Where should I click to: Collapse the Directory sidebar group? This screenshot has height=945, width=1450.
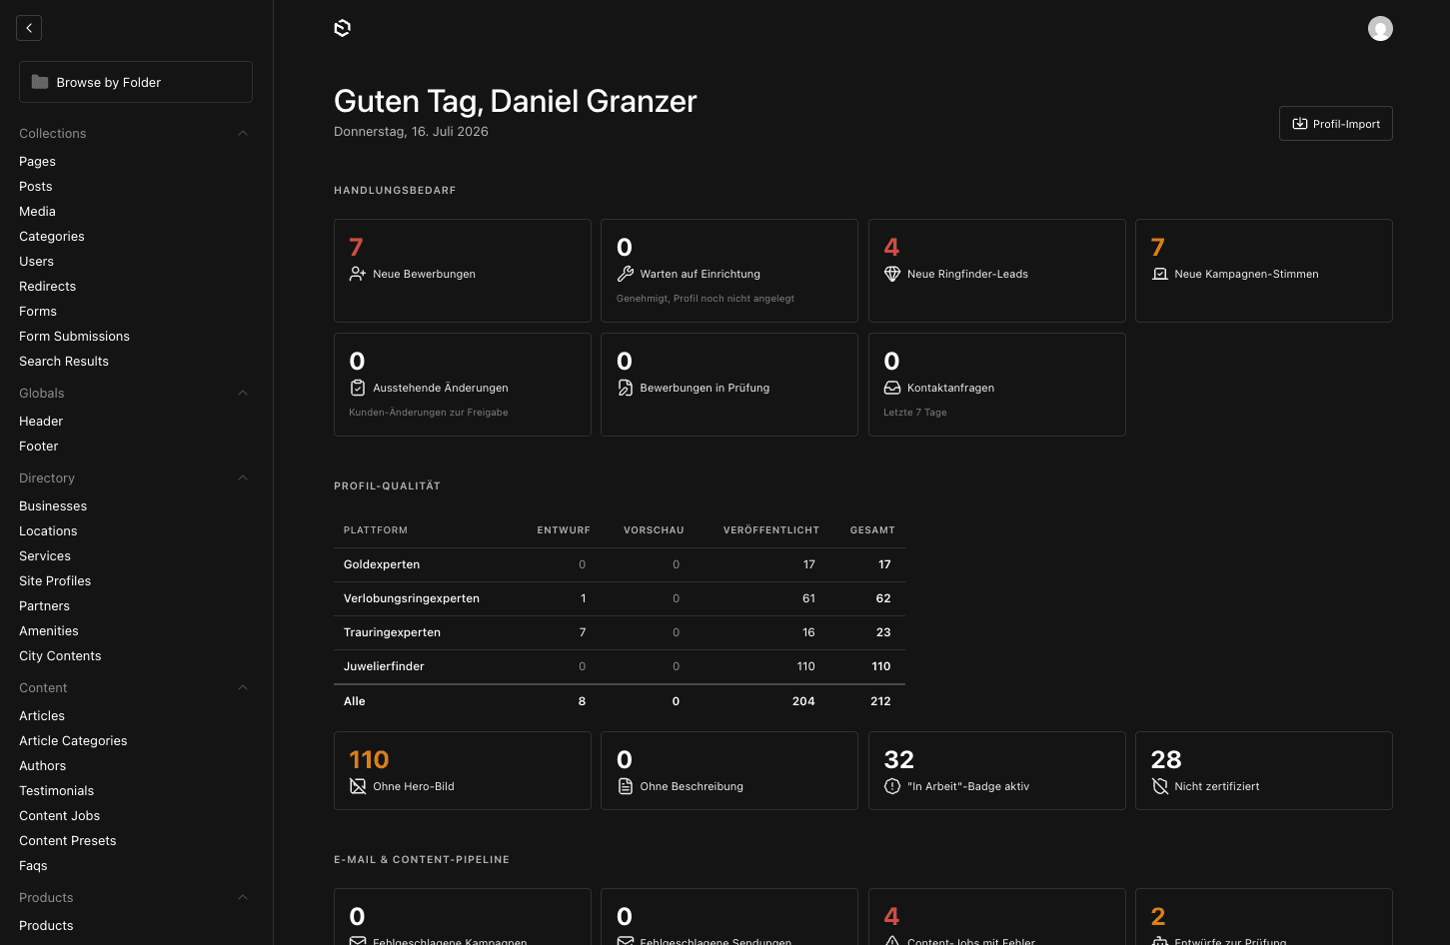243,477
